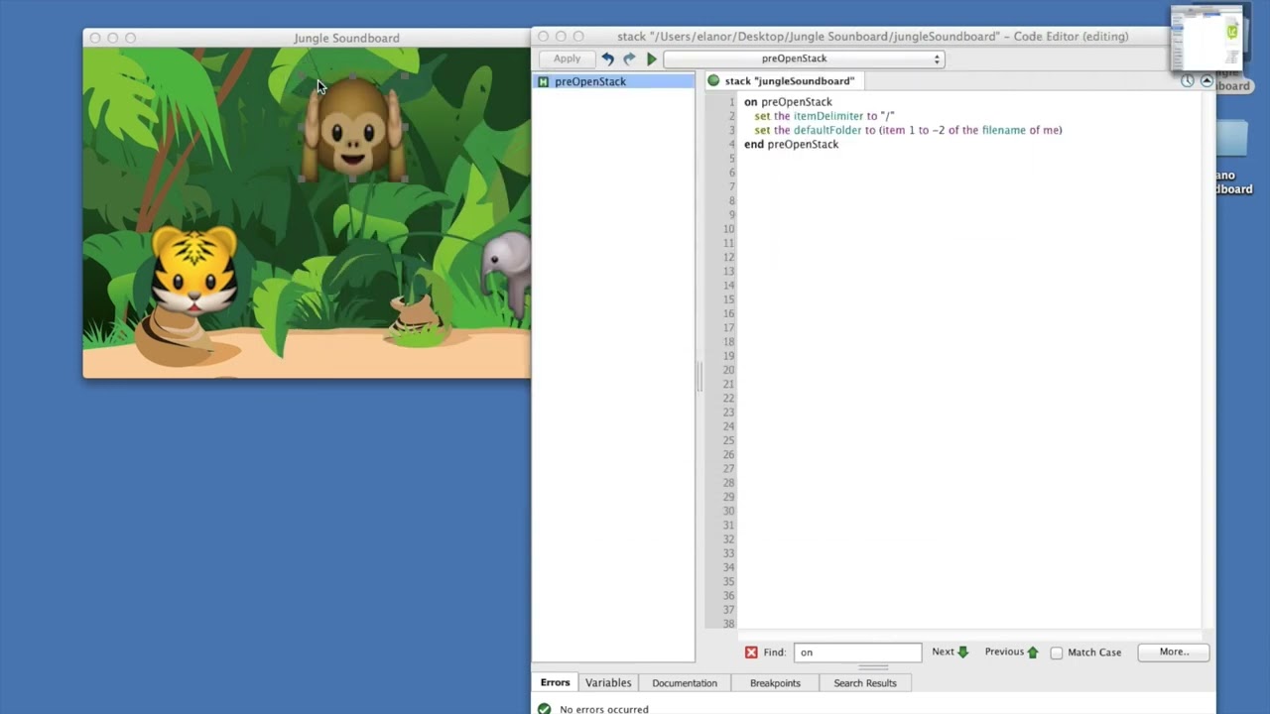Redo edit with grey arrow icon
This screenshot has height=714, width=1270.
click(x=629, y=59)
